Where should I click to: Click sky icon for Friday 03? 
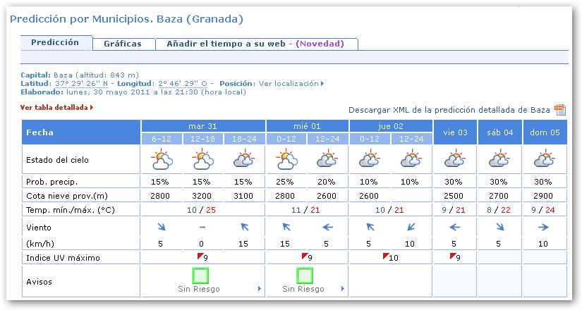click(455, 160)
